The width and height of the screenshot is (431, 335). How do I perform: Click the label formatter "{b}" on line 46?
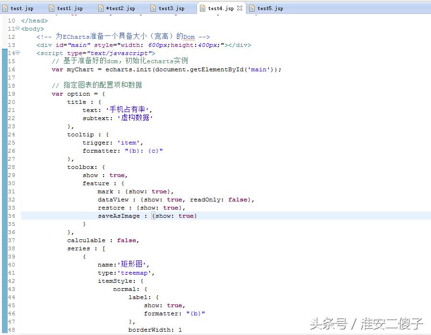196,313
